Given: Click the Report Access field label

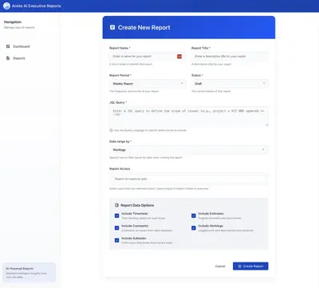Looking at the screenshot, I should [120, 169].
